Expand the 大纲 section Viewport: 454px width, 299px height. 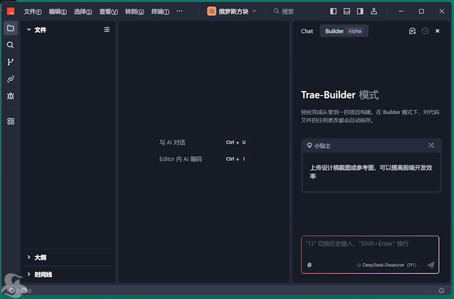pos(37,257)
